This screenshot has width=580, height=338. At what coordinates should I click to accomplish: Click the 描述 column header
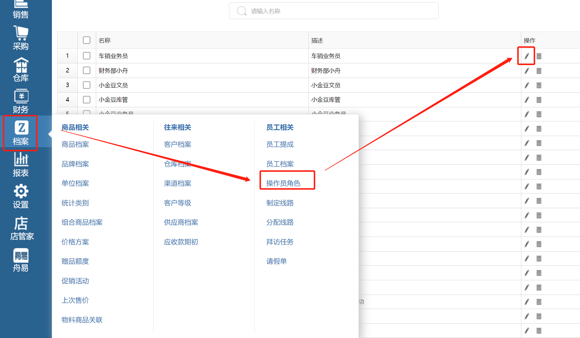[415, 40]
